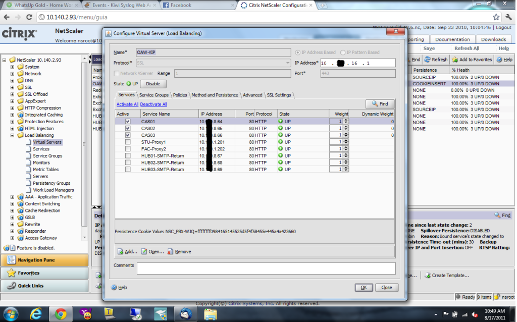The height and width of the screenshot is (322, 517).
Task: Switch to the Service Groups tab
Action: [x=153, y=95]
